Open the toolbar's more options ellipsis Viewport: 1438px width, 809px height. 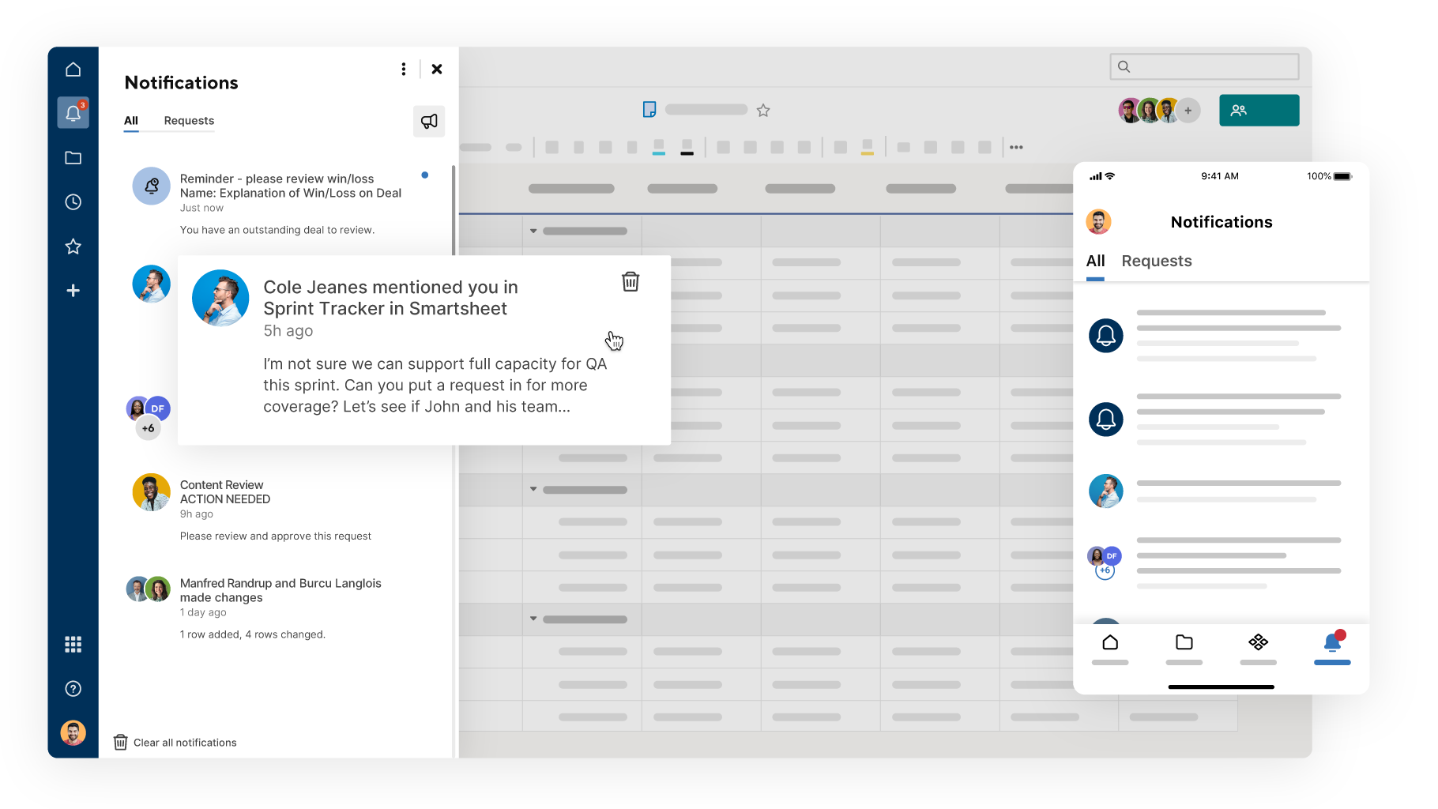pyautogui.click(x=1016, y=147)
